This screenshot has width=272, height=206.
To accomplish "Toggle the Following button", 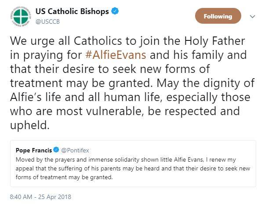I will click(x=218, y=16).
